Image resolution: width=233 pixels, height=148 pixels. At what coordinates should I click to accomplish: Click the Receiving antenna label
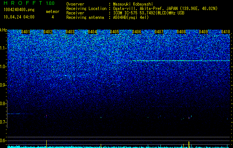click(85, 17)
